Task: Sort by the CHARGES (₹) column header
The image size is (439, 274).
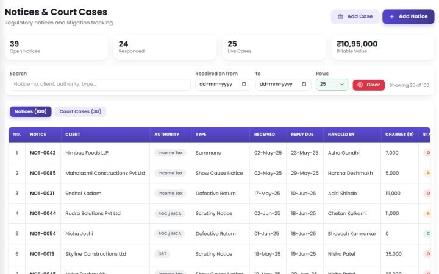Action: pyautogui.click(x=399, y=135)
